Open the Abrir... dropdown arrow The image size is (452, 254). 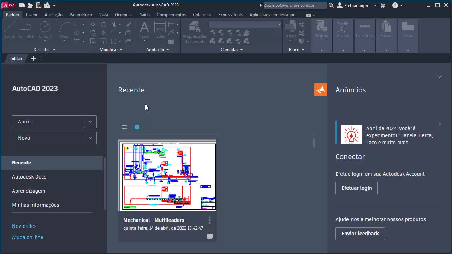point(90,122)
